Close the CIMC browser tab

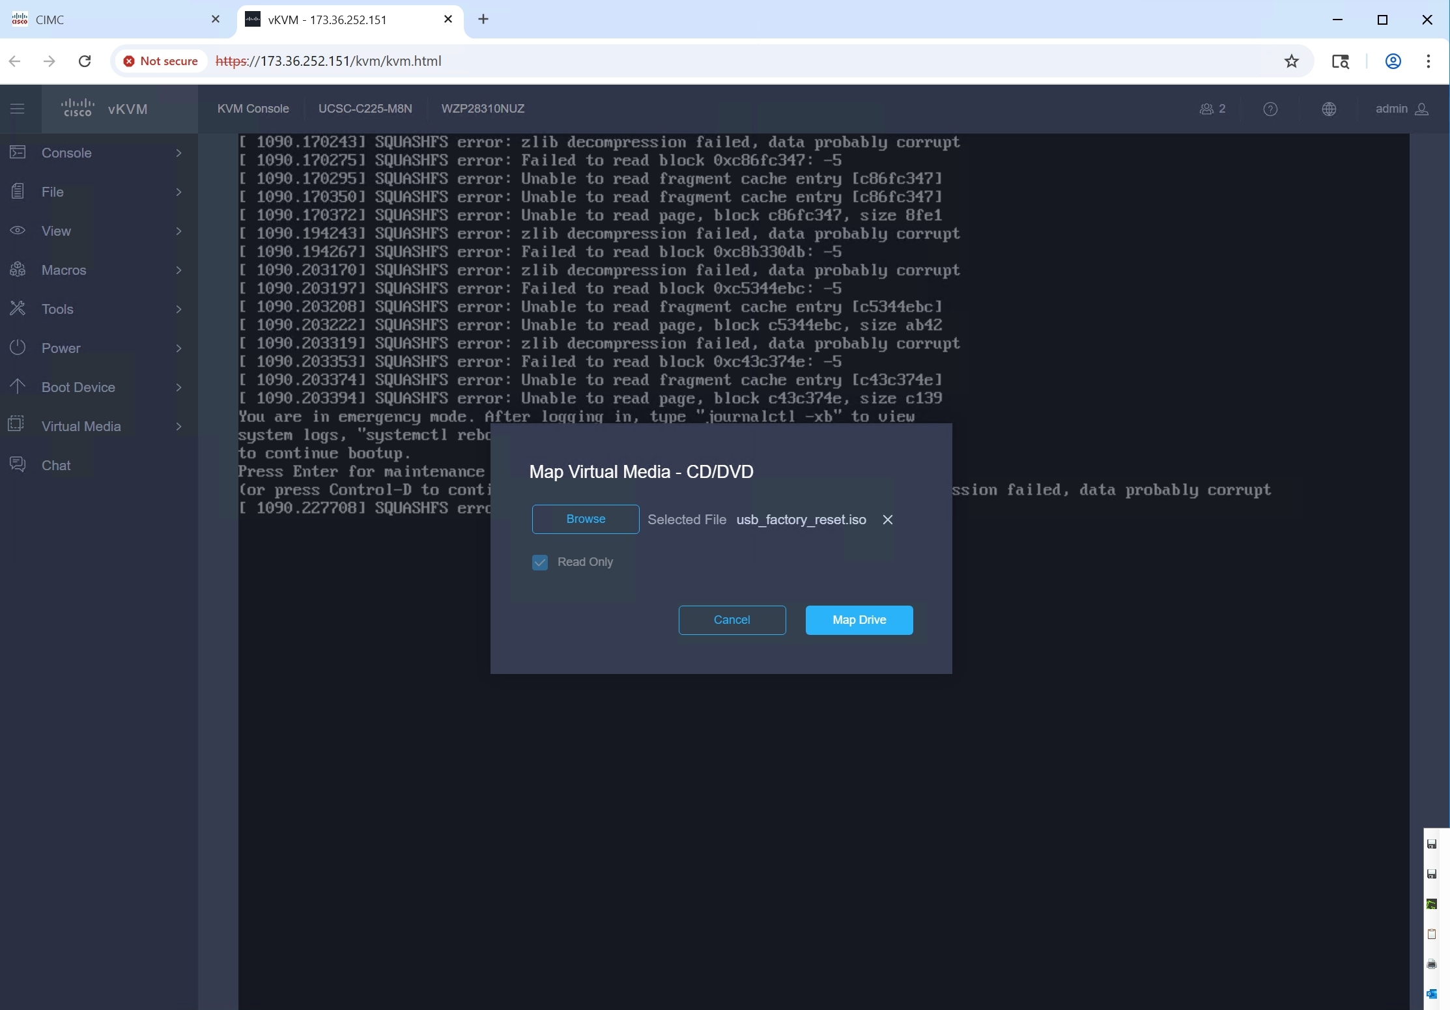coord(216,20)
